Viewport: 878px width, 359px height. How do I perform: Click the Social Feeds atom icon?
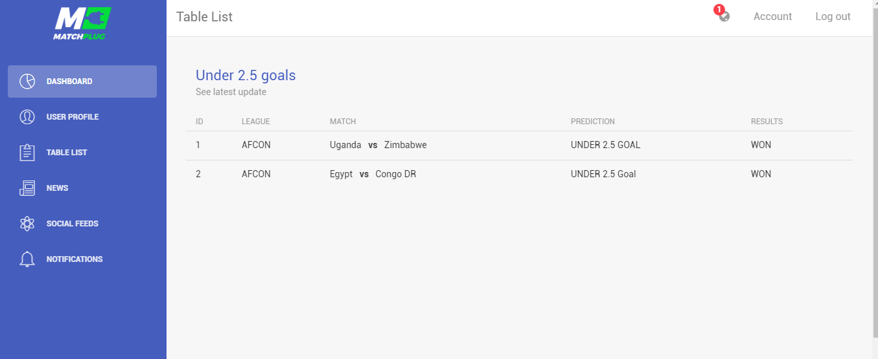(27, 224)
